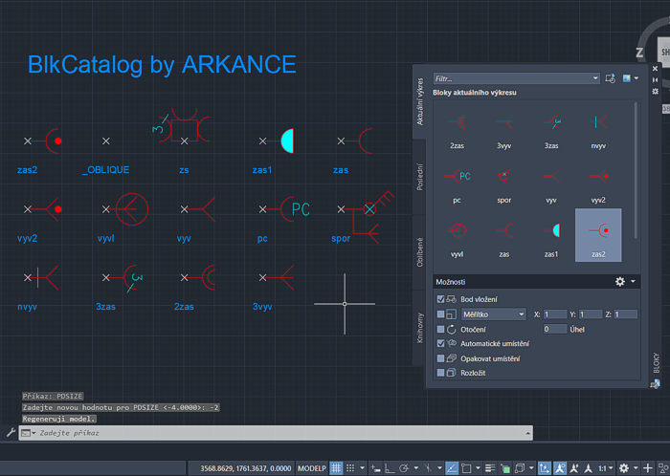
Task: Click the annotation scale icon before 1:1
Action: tap(589, 468)
